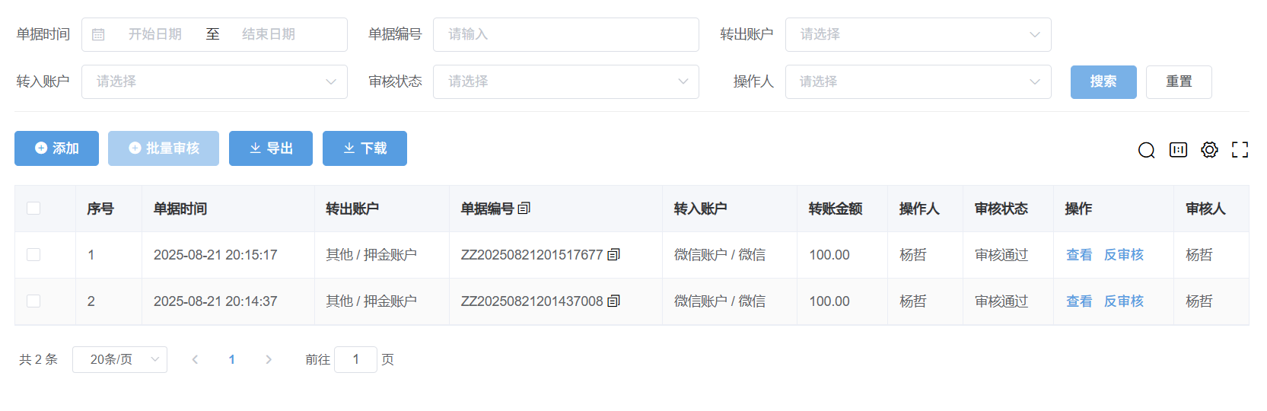This screenshot has width=1267, height=411.
Task: Click the 导出 export button
Action: [x=271, y=148]
